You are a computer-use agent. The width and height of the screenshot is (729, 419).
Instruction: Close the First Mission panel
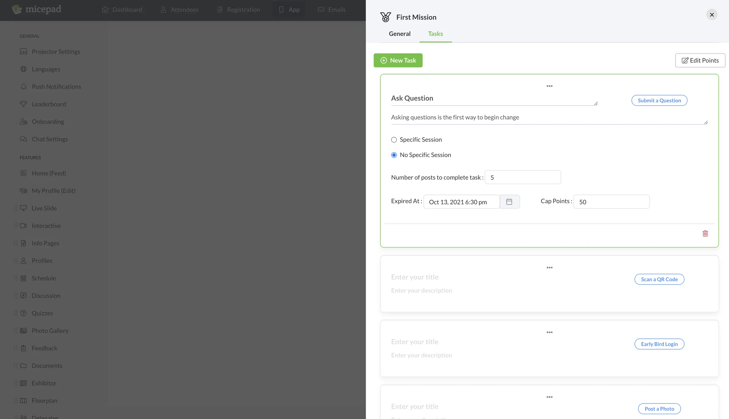click(x=712, y=15)
